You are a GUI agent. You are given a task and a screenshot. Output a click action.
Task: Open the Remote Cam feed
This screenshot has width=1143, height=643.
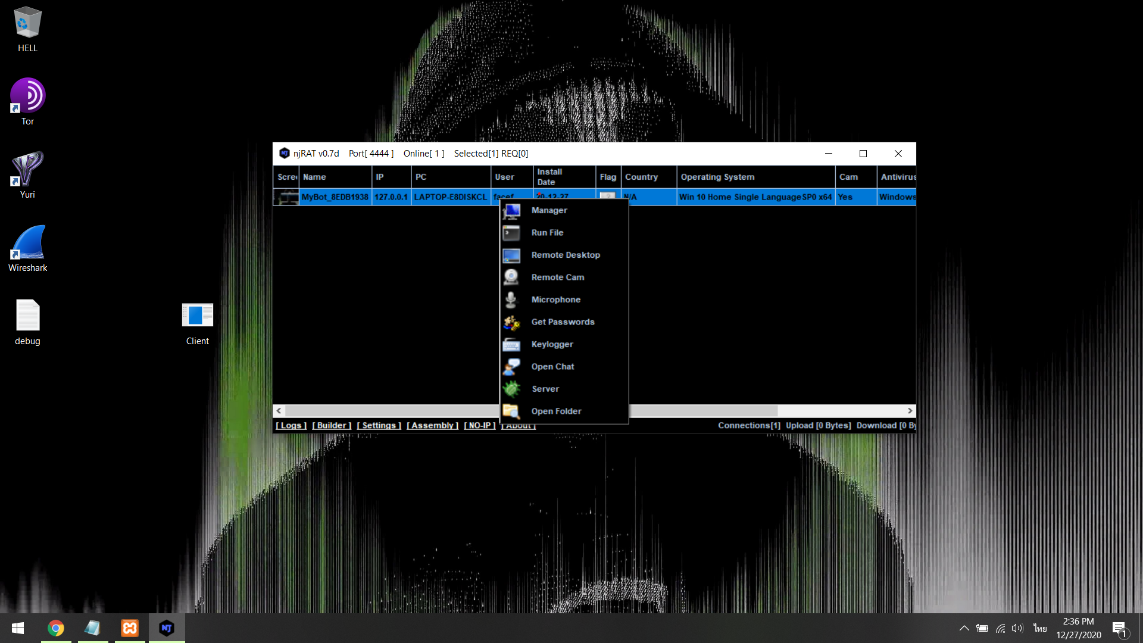pyautogui.click(x=557, y=277)
